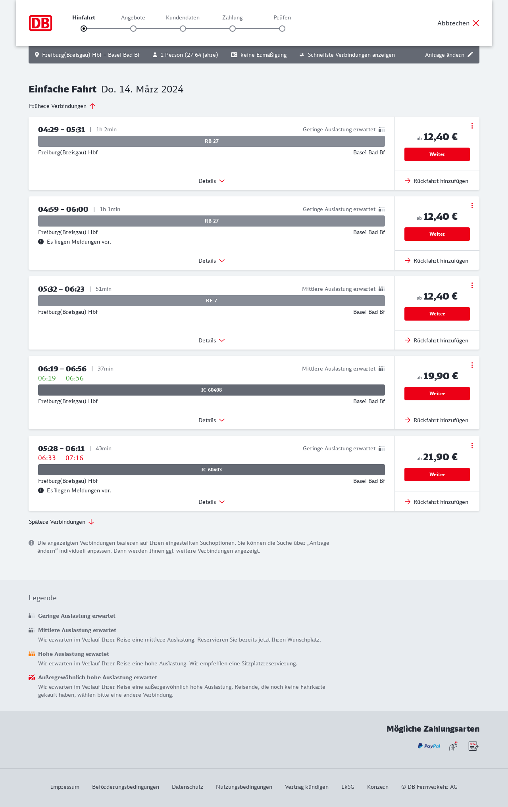The image size is (508, 807).
Task: Click the DB logo
Action: point(40,23)
